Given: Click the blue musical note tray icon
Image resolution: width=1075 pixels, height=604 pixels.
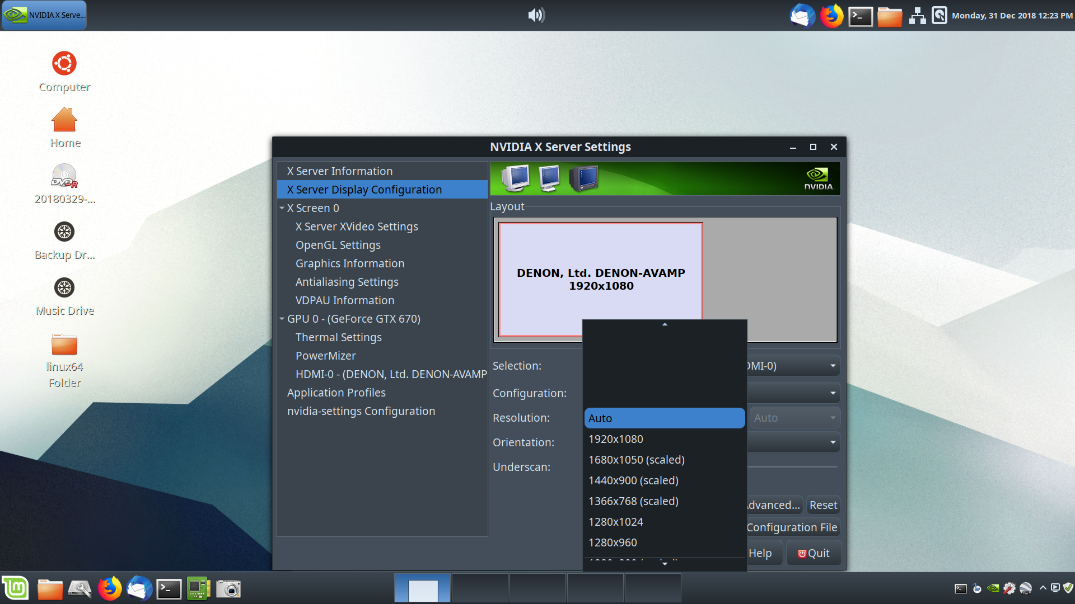Looking at the screenshot, I should point(977,588).
